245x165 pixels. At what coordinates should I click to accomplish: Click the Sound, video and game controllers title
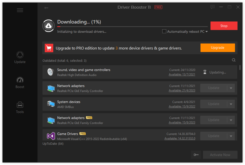click(x=83, y=70)
